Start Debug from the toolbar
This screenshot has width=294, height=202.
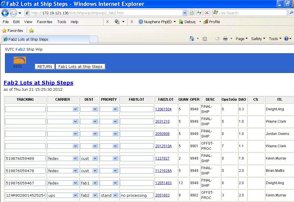click(x=187, y=22)
